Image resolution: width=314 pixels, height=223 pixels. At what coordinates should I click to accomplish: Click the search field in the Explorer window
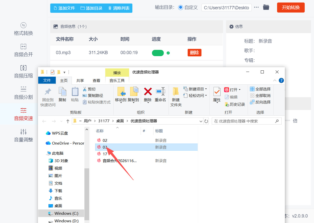(246, 121)
